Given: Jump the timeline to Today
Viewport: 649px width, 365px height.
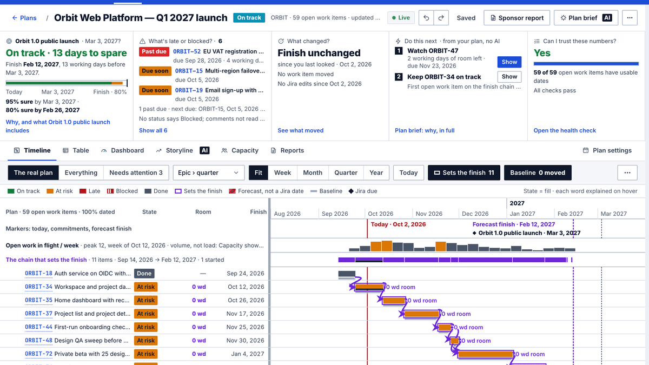Looking at the screenshot, I should (x=408, y=173).
